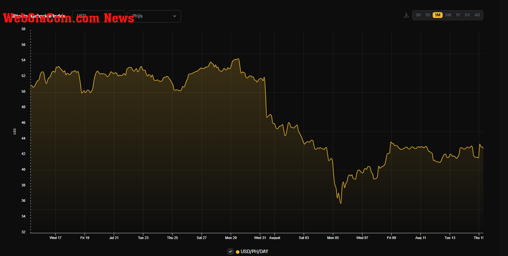Click the USD/PH/DAY legend label

click(x=254, y=252)
